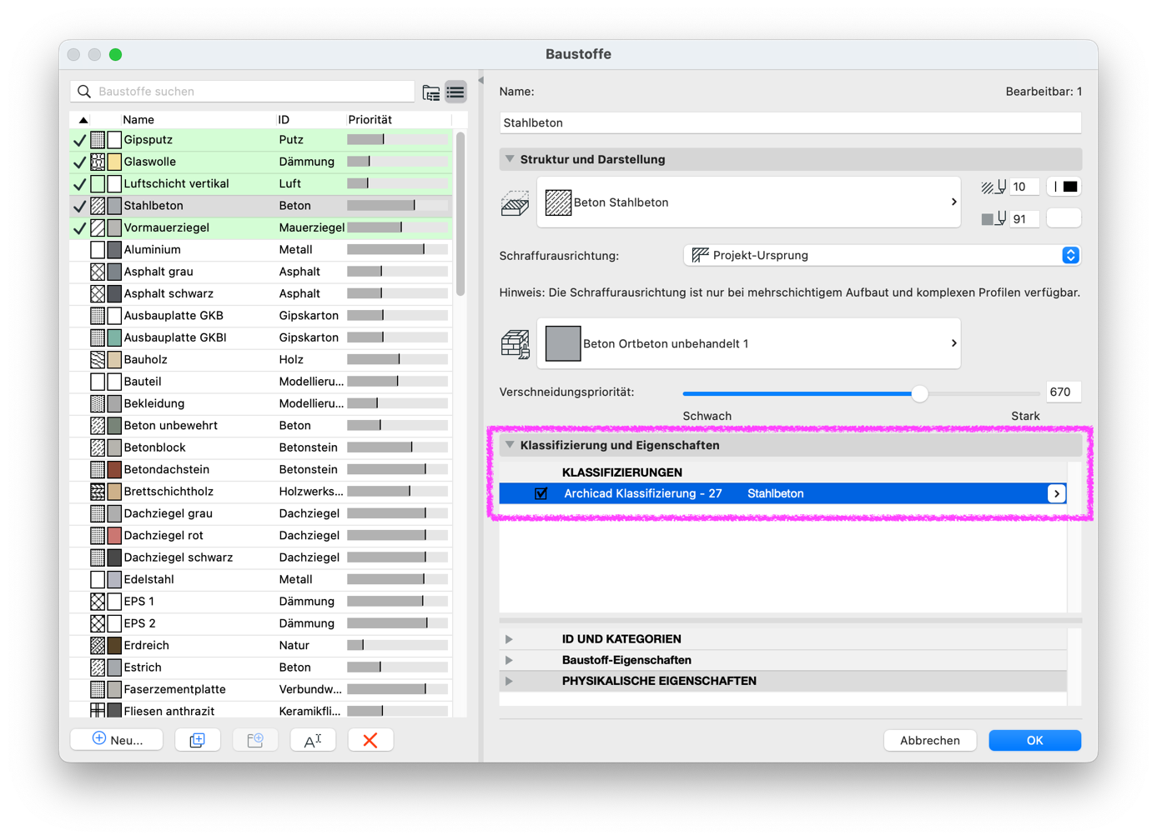Screen dimensions: 1157x840
Task: Click Asphalt grau pattern icon
Action: click(x=98, y=272)
